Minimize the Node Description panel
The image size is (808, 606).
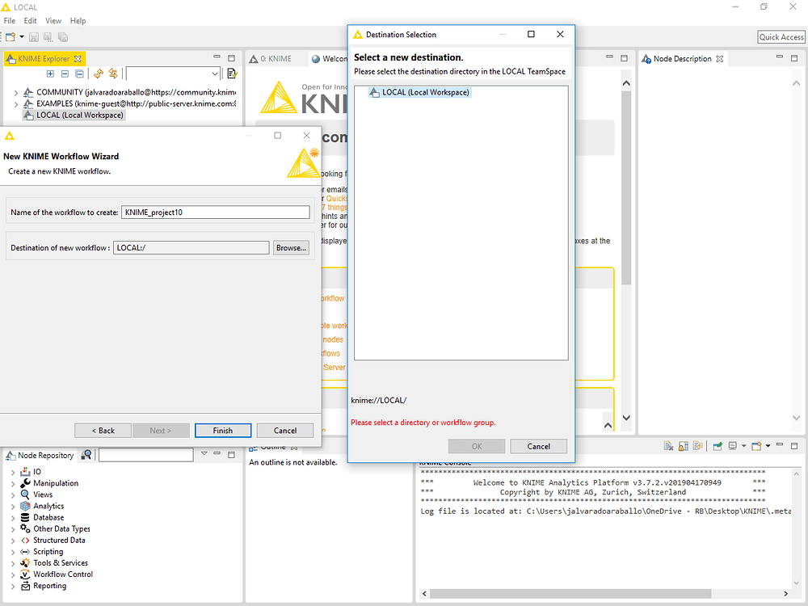pos(780,57)
